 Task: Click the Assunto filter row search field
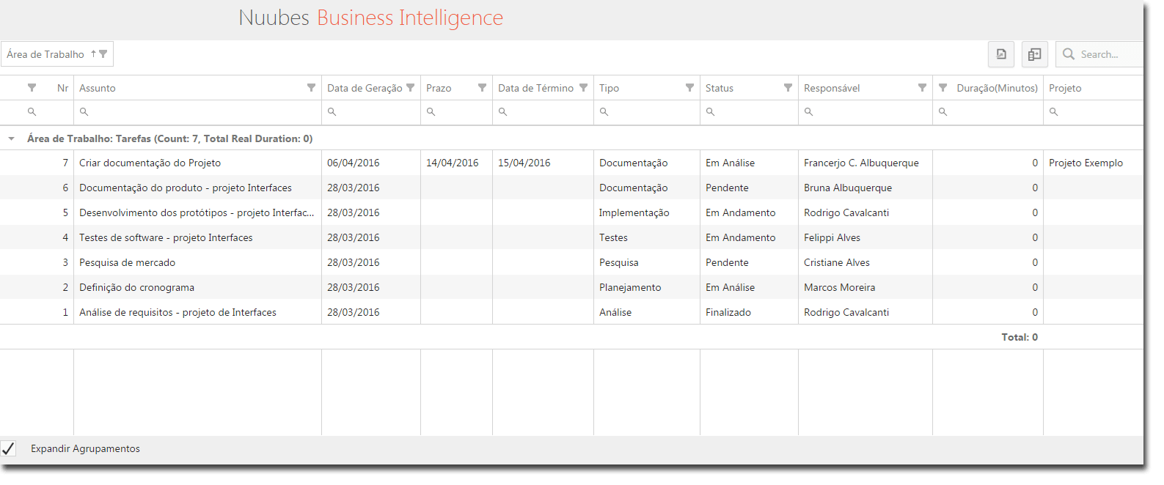tap(198, 112)
